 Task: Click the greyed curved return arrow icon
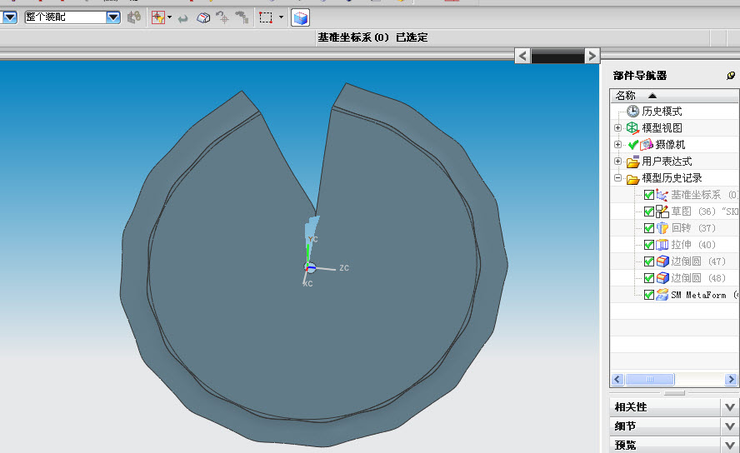click(183, 18)
